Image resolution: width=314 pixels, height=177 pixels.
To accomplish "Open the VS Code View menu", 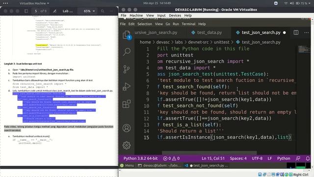I will pyautogui.click(x=159, y=24).
